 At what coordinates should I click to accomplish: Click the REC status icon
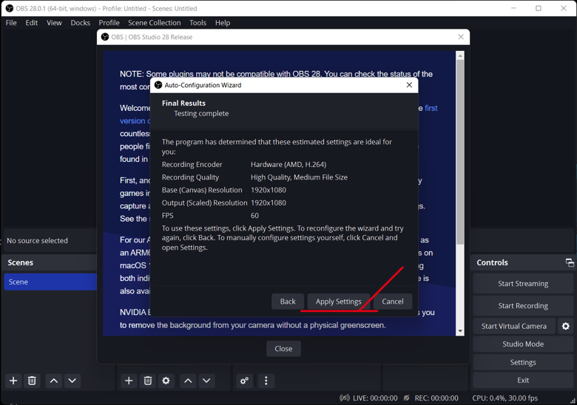click(406, 398)
